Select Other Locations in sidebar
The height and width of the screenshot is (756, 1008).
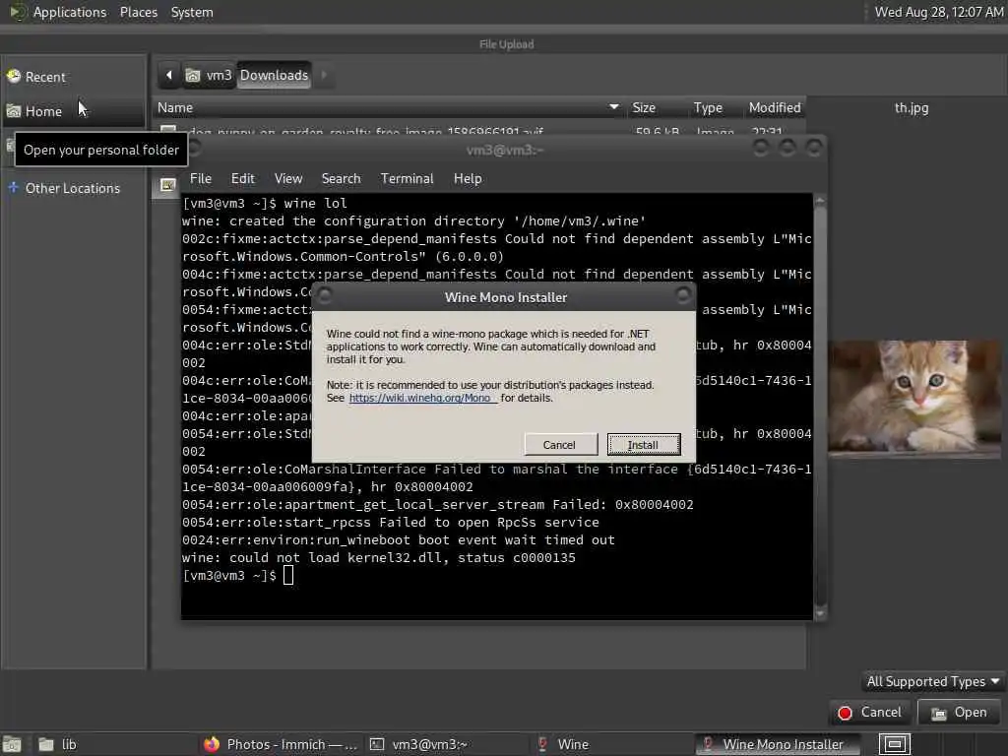click(x=73, y=188)
